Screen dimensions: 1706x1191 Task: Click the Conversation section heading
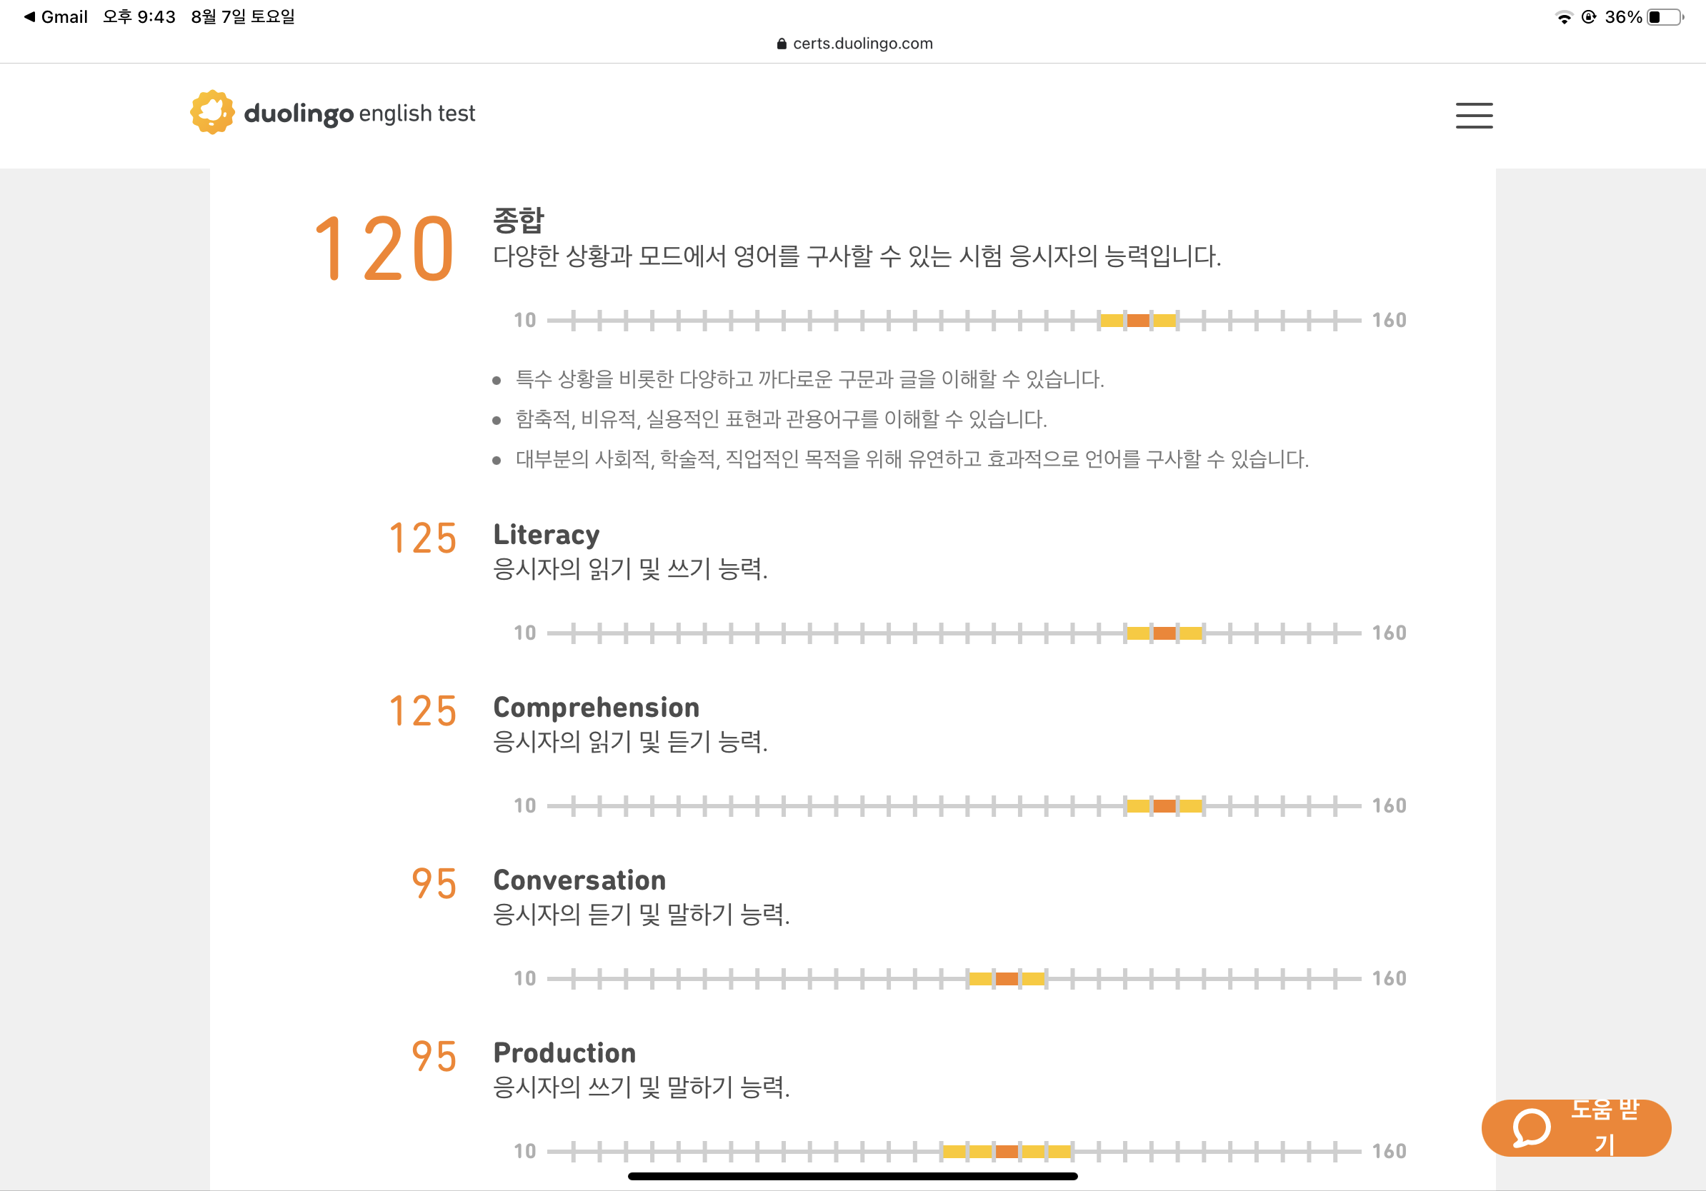point(579,880)
